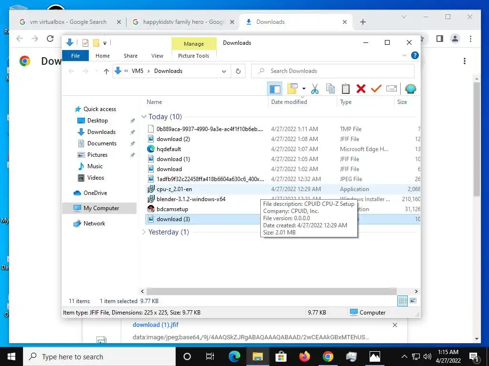The image size is (489, 366).
Task: Open the address bar history dropdown
Action: tap(224, 71)
